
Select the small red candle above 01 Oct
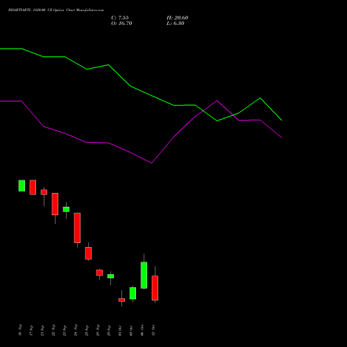121,300
